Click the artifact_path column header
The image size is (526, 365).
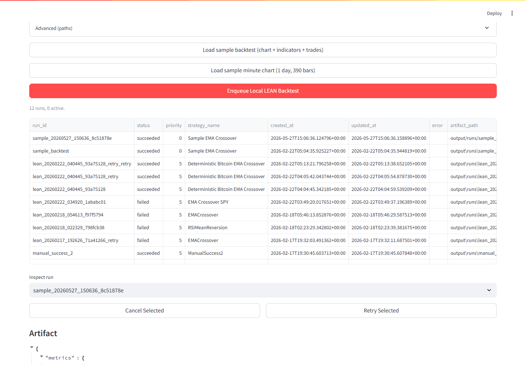click(x=472, y=125)
